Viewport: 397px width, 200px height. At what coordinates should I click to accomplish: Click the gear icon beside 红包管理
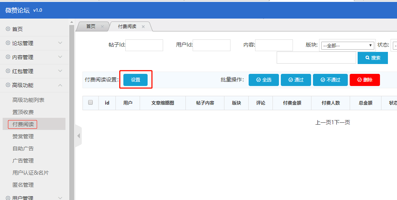point(8,71)
